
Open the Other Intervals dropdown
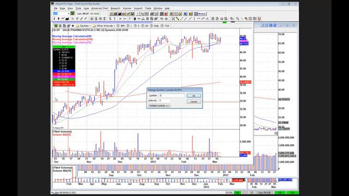(x=104, y=26)
